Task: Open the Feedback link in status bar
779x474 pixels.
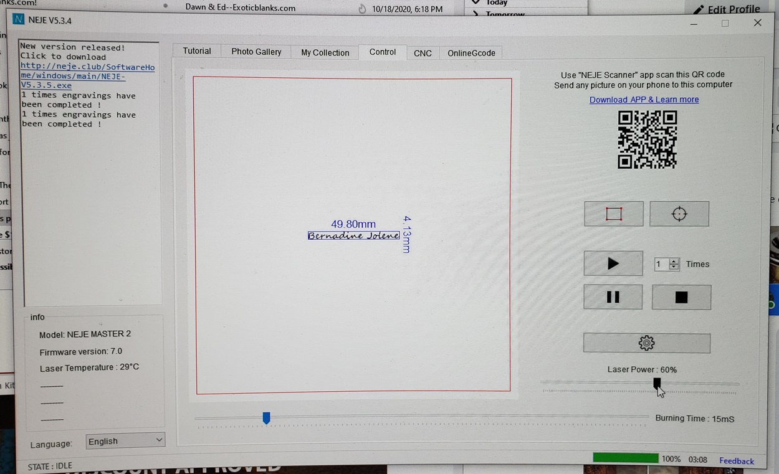Action: 736,461
